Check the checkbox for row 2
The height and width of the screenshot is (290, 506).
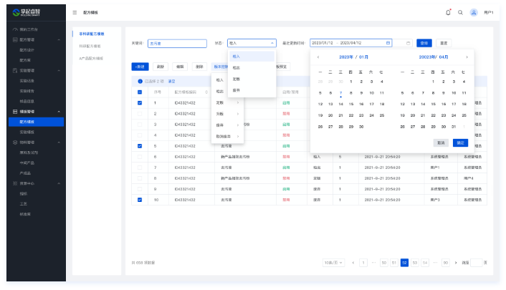tap(140, 114)
